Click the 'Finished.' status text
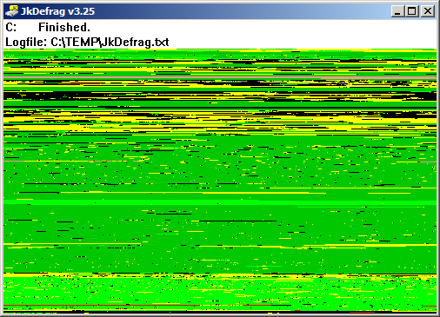The width and height of the screenshot is (440, 317). point(64,27)
